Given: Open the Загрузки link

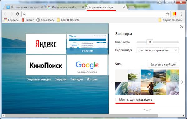Looking at the screenshot, I should pos(60,79).
